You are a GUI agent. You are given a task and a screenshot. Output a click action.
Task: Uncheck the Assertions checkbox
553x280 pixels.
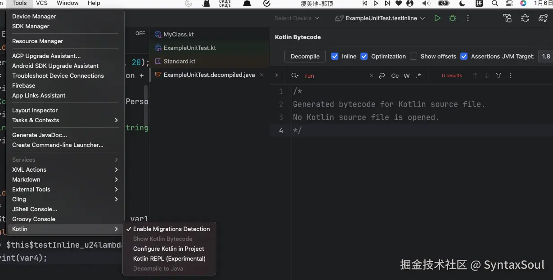[x=464, y=57]
